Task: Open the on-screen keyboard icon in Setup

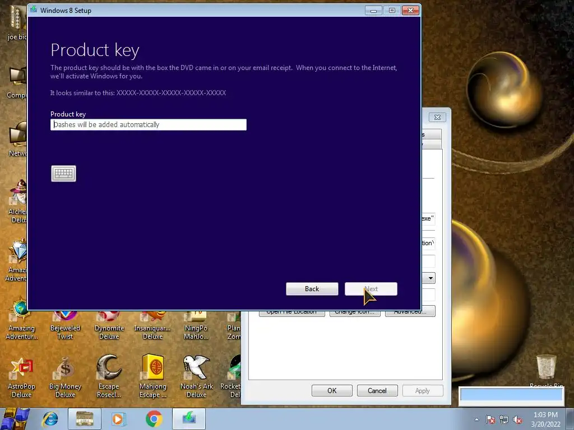Action: (x=63, y=174)
